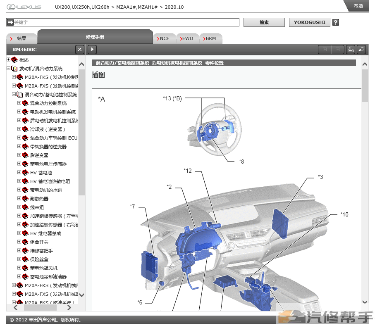Switch to the 结果 tab

point(21,38)
